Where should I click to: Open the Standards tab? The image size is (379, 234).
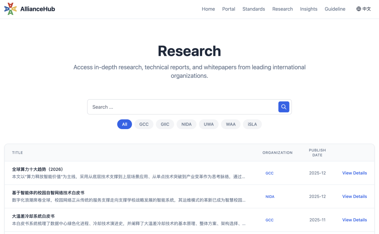point(253,9)
